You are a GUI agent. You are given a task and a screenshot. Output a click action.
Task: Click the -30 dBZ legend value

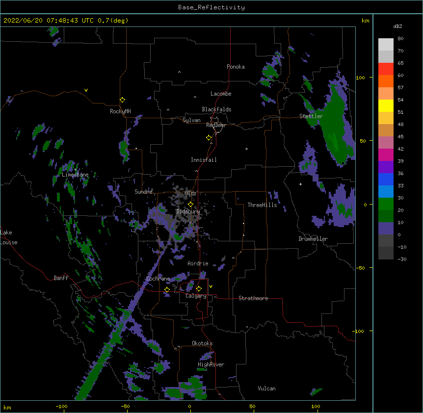click(402, 259)
